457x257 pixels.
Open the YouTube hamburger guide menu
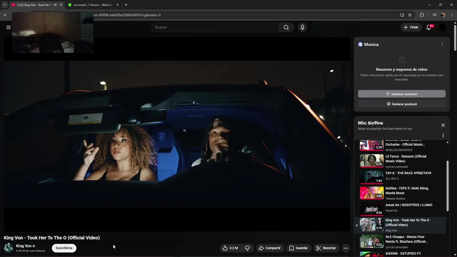tap(9, 27)
